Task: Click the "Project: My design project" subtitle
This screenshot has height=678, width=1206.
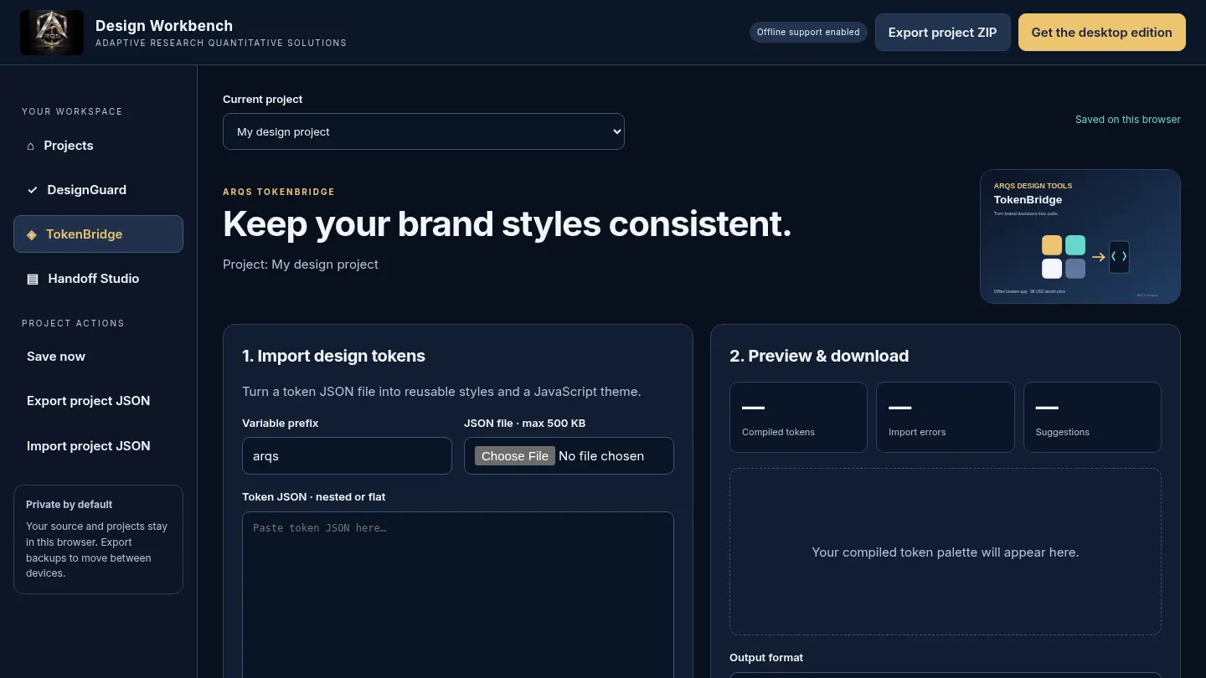Action: [301, 265]
